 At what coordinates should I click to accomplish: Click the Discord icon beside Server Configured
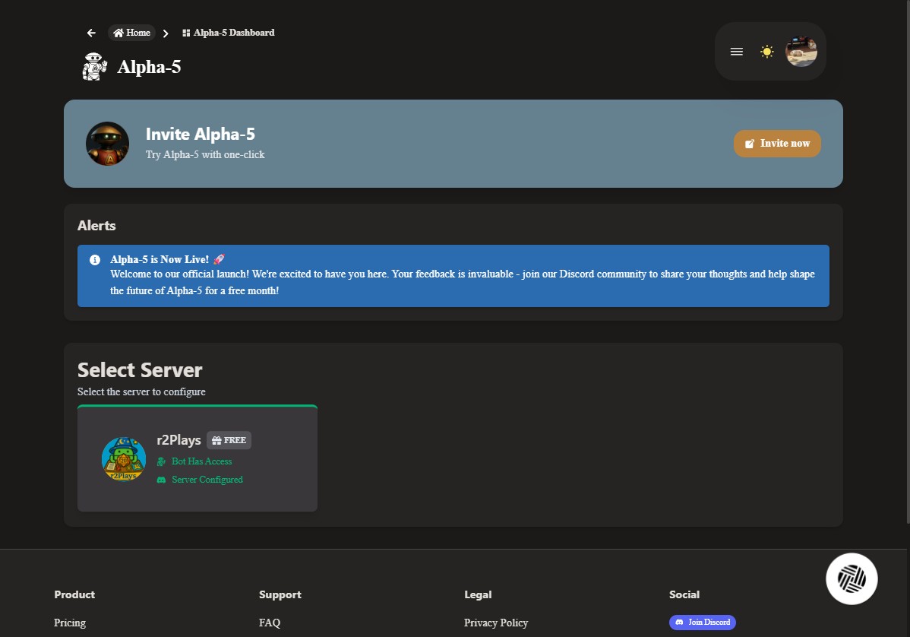click(x=161, y=480)
